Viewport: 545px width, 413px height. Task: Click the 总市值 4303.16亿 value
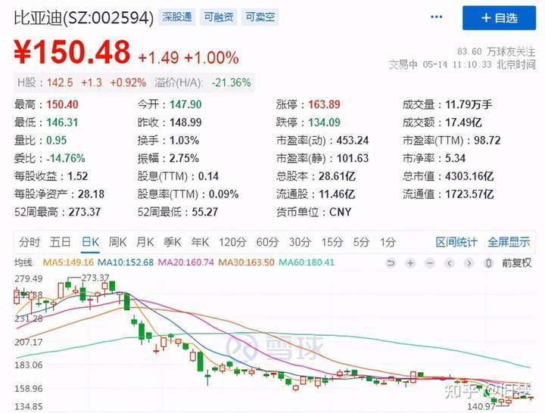click(x=469, y=176)
